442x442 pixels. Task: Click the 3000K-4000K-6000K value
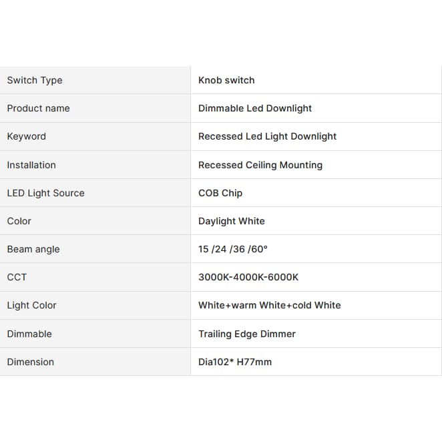(x=248, y=277)
